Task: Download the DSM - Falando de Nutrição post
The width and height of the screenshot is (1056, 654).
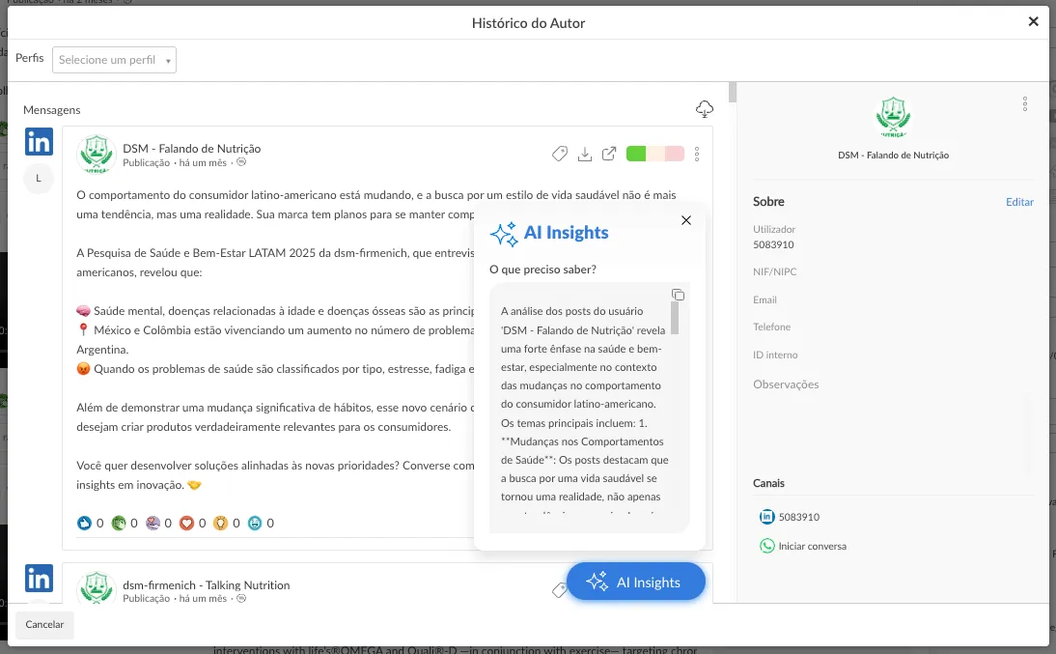Action: click(x=585, y=155)
